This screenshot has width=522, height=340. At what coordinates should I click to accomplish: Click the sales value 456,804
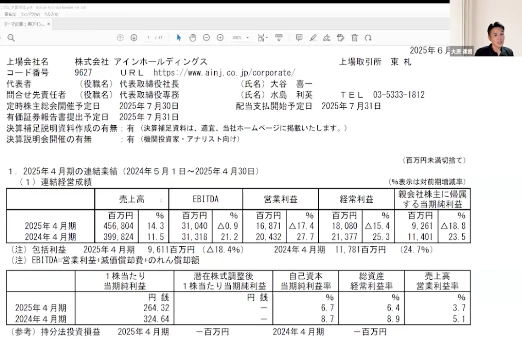pyautogui.click(x=118, y=226)
